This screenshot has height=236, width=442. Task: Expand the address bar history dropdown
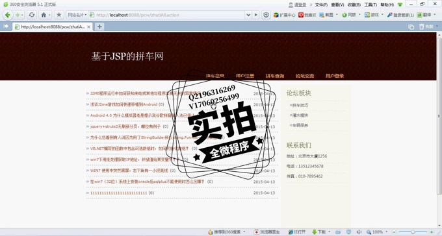248,15
